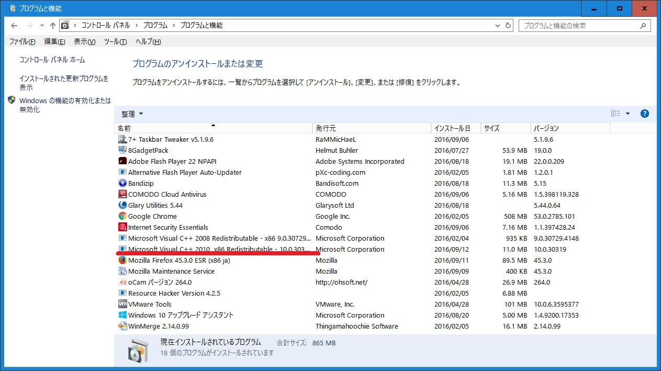
Task: Click the 508 MB size cell
Action: pos(516,217)
